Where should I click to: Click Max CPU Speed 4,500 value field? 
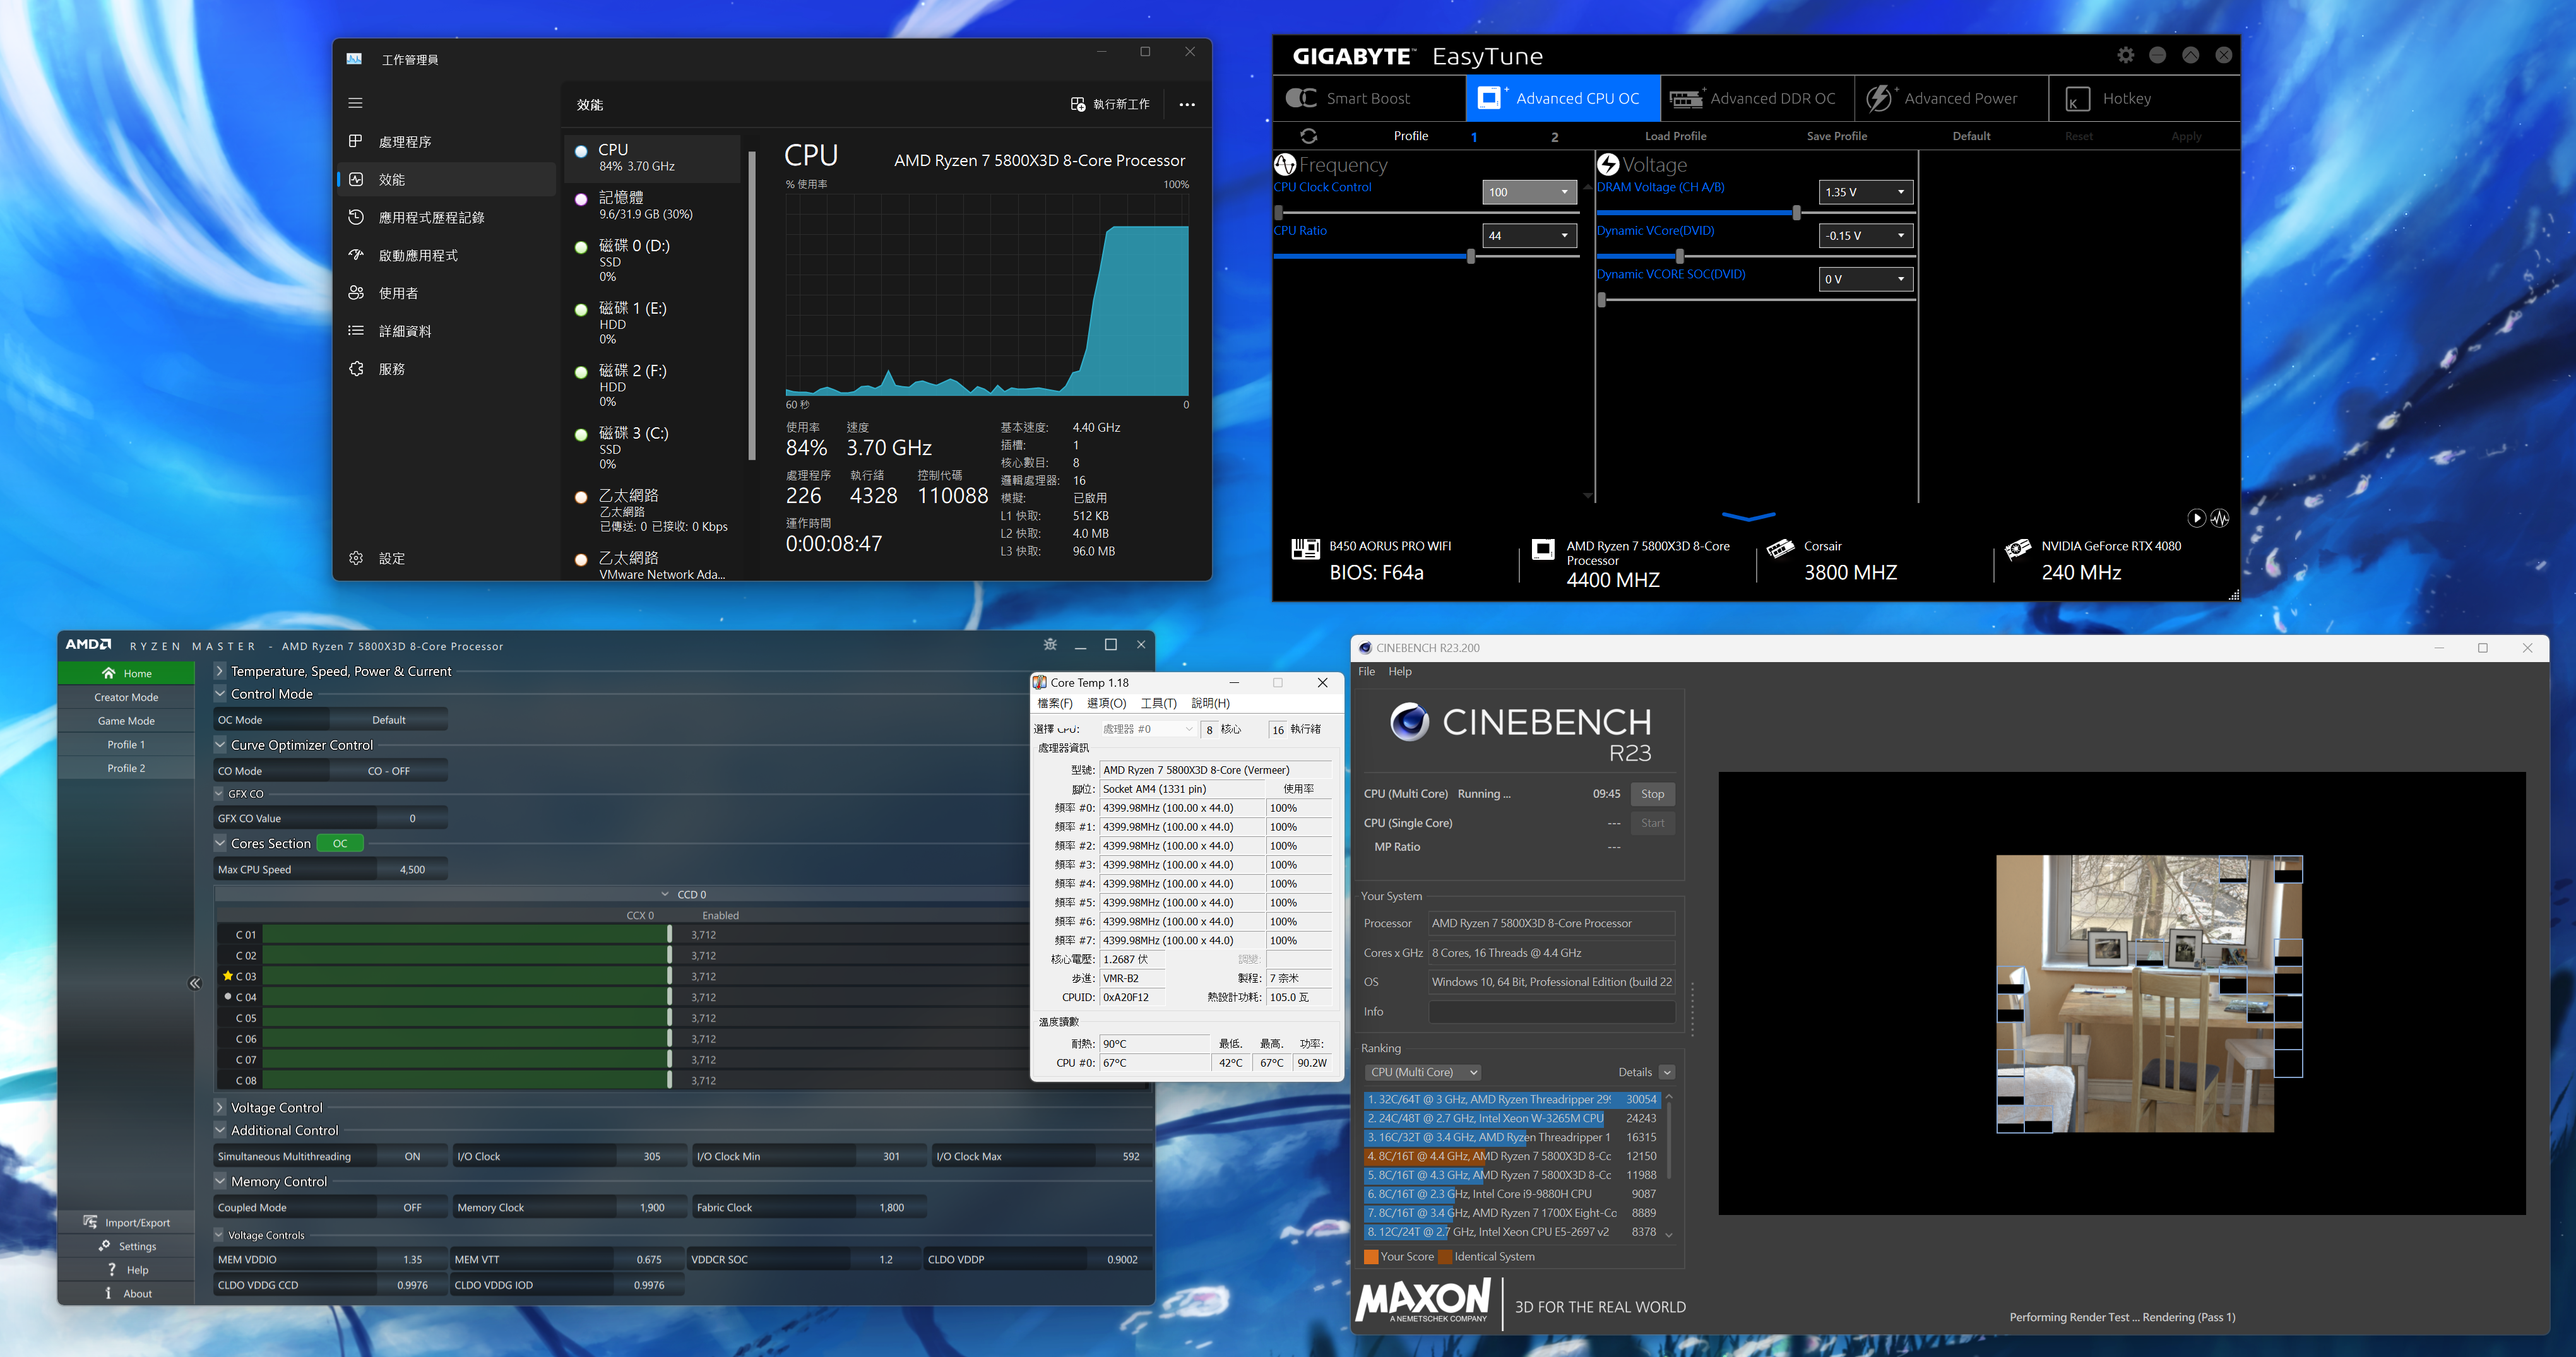tap(412, 870)
